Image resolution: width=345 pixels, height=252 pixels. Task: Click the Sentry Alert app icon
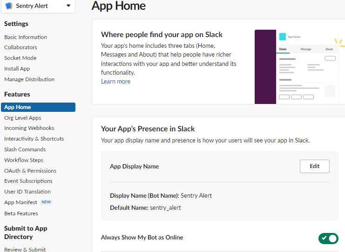point(9,6)
